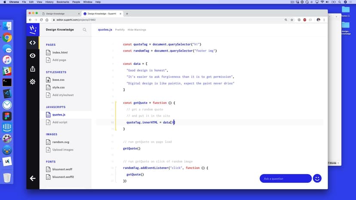
Task: Click the SuperHi logo icon
Action: [x=33, y=29]
